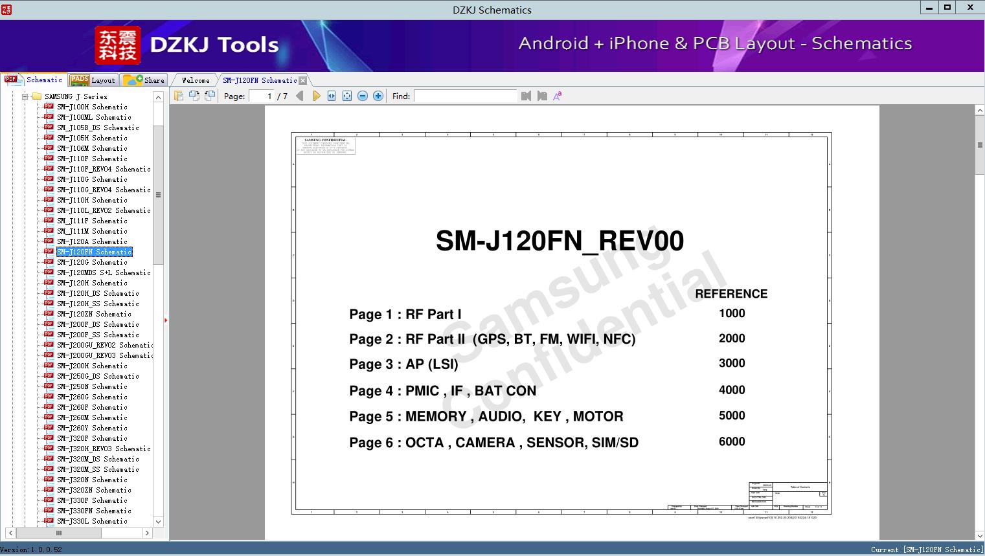Screen dimensions: 985x556
Task: Open SM-J120G Schematic in the tree
Action: coord(92,262)
